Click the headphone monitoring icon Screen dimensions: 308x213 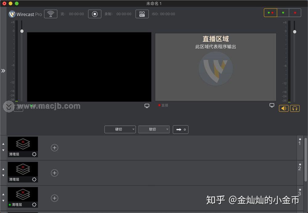pos(295,108)
